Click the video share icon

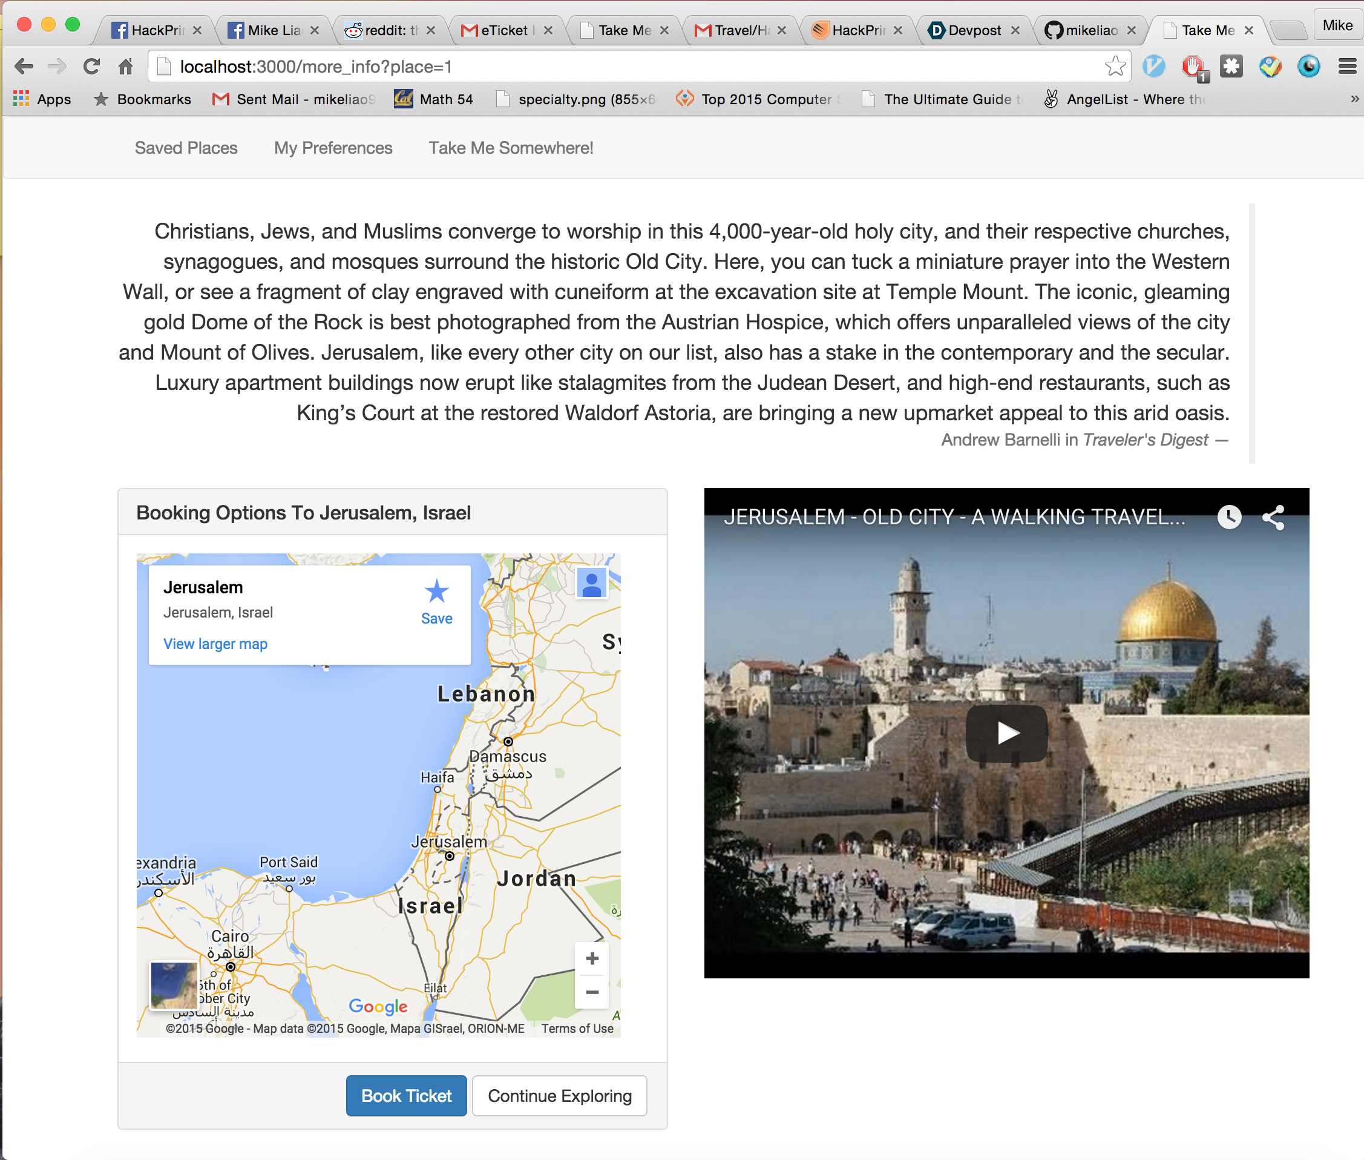1273,518
